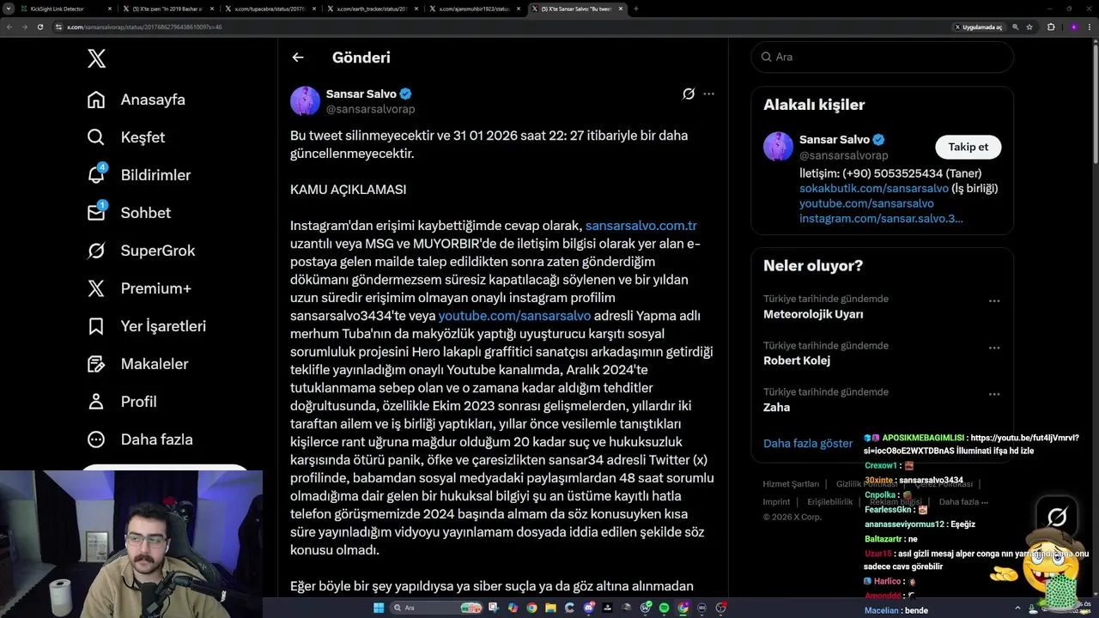The height and width of the screenshot is (618, 1099).
Task: Click Daha fazla göster link
Action: (808, 444)
